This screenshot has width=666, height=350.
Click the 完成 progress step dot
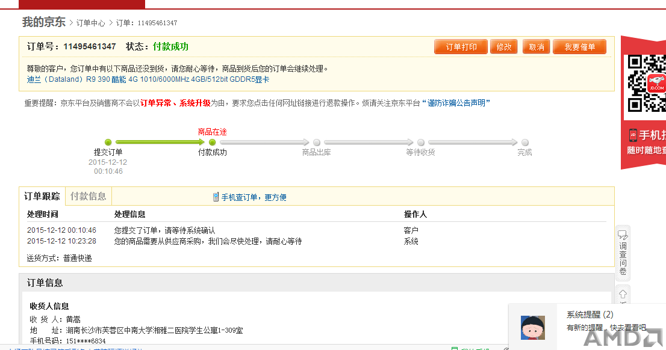click(x=525, y=142)
